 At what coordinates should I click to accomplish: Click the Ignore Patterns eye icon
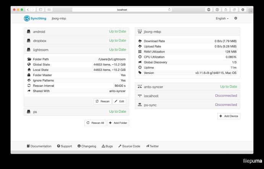pos(29,80)
